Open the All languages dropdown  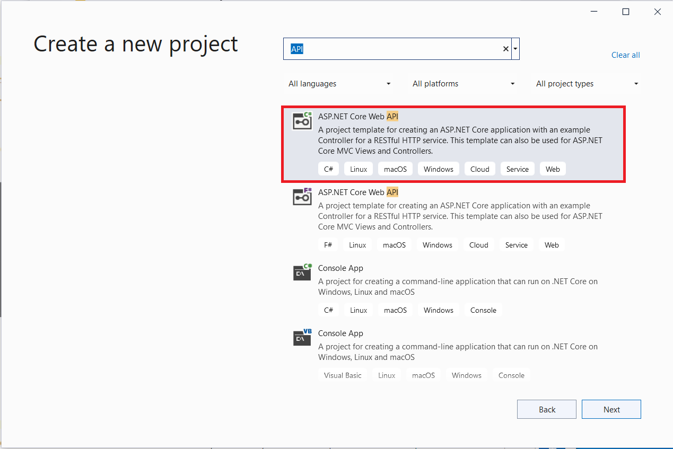(339, 83)
